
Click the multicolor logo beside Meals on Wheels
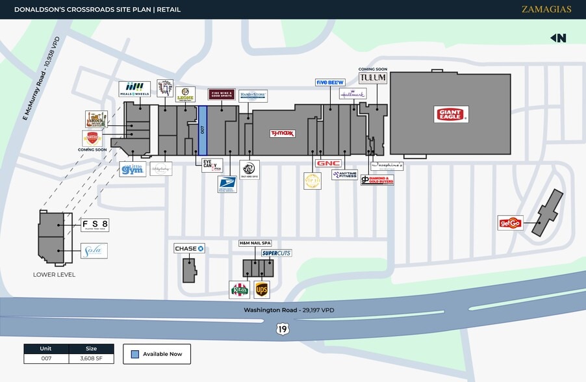[x=165, y=88]
